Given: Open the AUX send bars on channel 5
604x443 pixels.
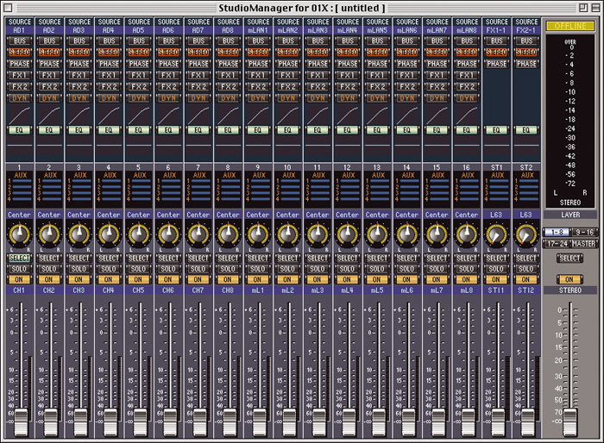Looking at the screenshot, I should pos(139,191).
